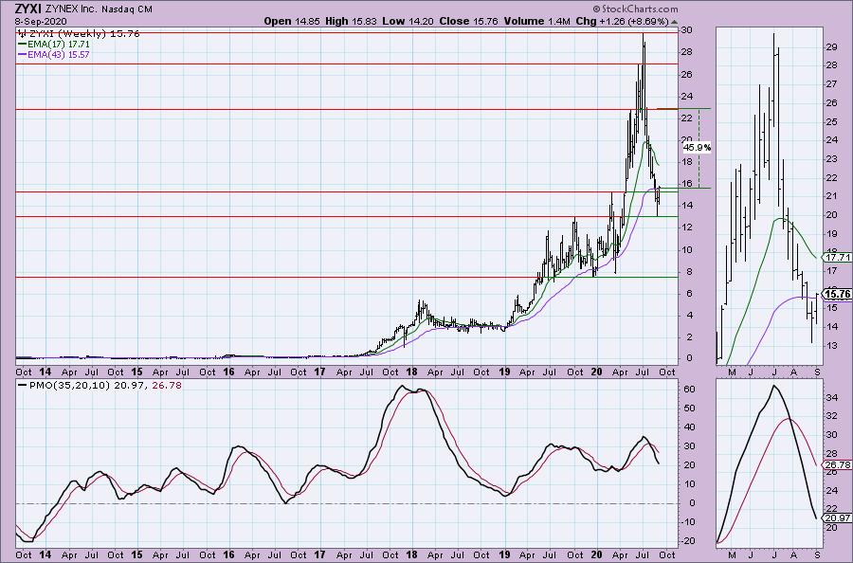Click the 34 label on the zoom PMO axis
The height and width of the screenshot is (563, 853).
(x=832, y=398)
